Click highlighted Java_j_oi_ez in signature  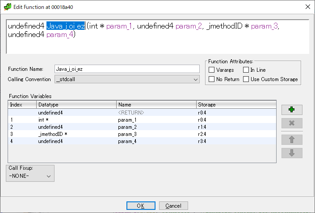pos(66,26)
